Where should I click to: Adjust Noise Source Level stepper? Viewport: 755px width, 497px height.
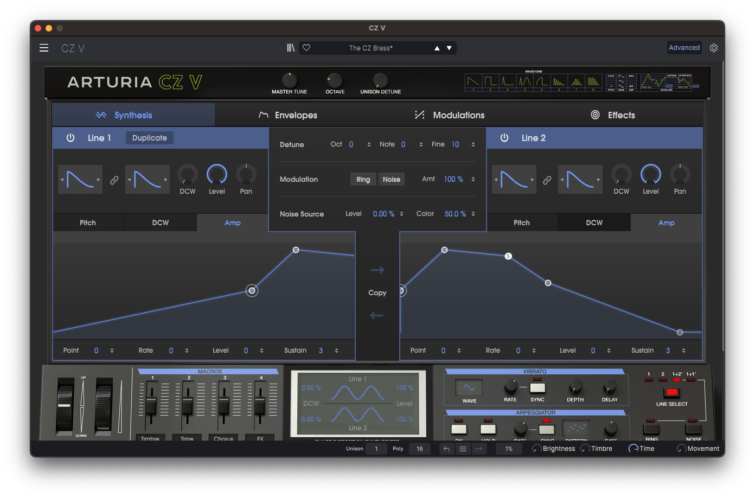(x=401, y=214)
